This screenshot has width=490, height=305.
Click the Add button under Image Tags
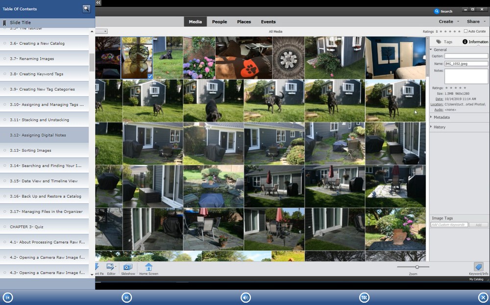click(x=479, y=224)
